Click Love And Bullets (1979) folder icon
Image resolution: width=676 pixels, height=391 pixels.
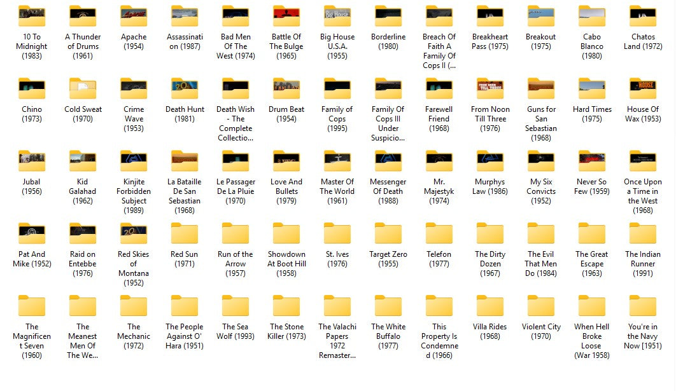pyautogui.click(x=286, y=161)
